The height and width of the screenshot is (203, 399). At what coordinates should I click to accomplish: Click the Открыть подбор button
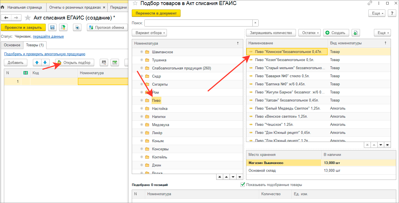75,62
